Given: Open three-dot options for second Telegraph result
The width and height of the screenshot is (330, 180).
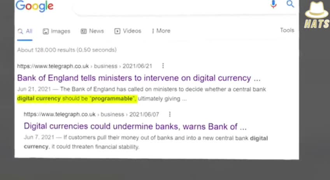Looking at the screenshot, I should (x=170, y=114).
